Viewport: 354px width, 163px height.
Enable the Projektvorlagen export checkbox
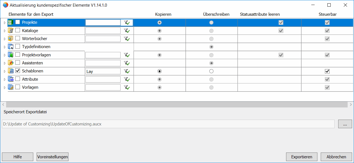coord(17,55)
